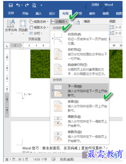
Task: Open the 分栏 columns dropdown
Action: (36, 33)
